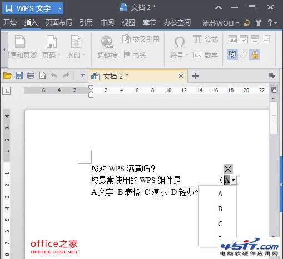The image size is (283, 259).
Task: Open the WPS 文字 application menu
Action: point(33,8)
